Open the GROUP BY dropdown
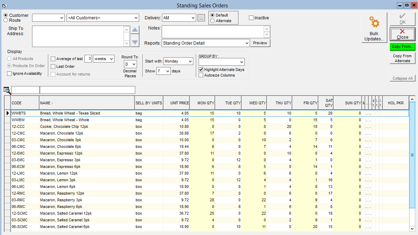The height and width of the screenshot is (235, 418). [x=242, y=62]
